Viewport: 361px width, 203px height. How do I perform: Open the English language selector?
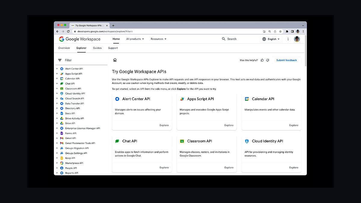click(x=271, y=39)
